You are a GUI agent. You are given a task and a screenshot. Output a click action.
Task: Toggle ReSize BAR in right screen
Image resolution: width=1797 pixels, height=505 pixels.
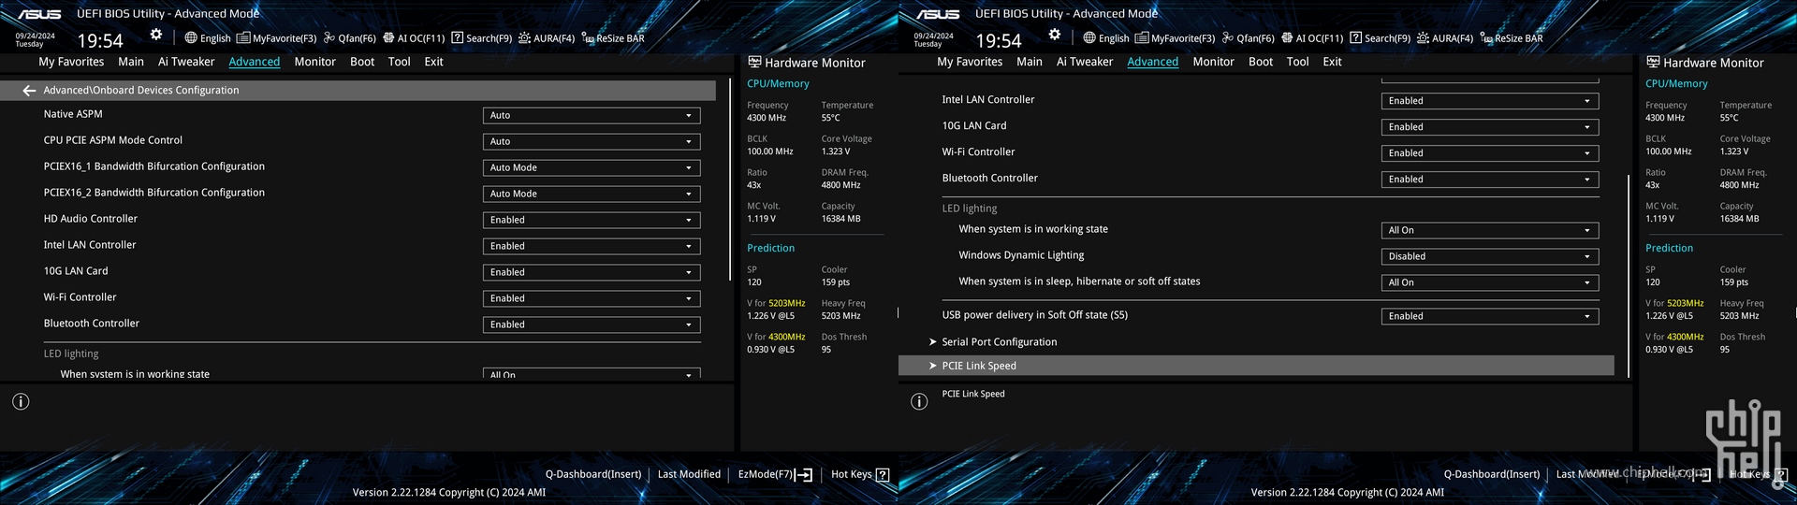coord(1512,38)
